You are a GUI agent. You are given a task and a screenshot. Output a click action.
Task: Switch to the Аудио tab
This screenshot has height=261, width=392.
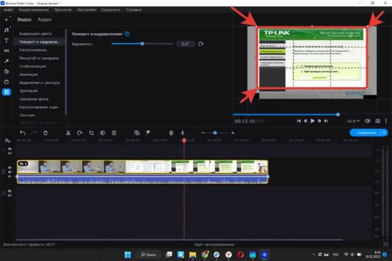(x=45, y=20)
